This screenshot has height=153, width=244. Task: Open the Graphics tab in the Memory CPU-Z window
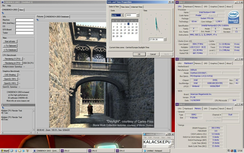(214, 109)
